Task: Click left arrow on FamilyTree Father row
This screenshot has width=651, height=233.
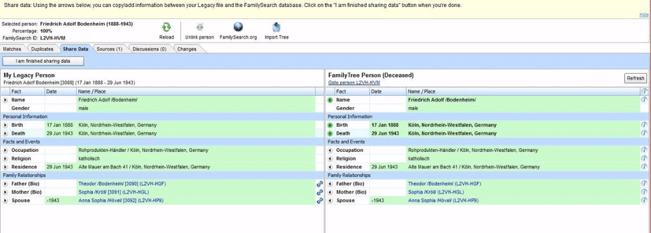Action: (330, 183)
